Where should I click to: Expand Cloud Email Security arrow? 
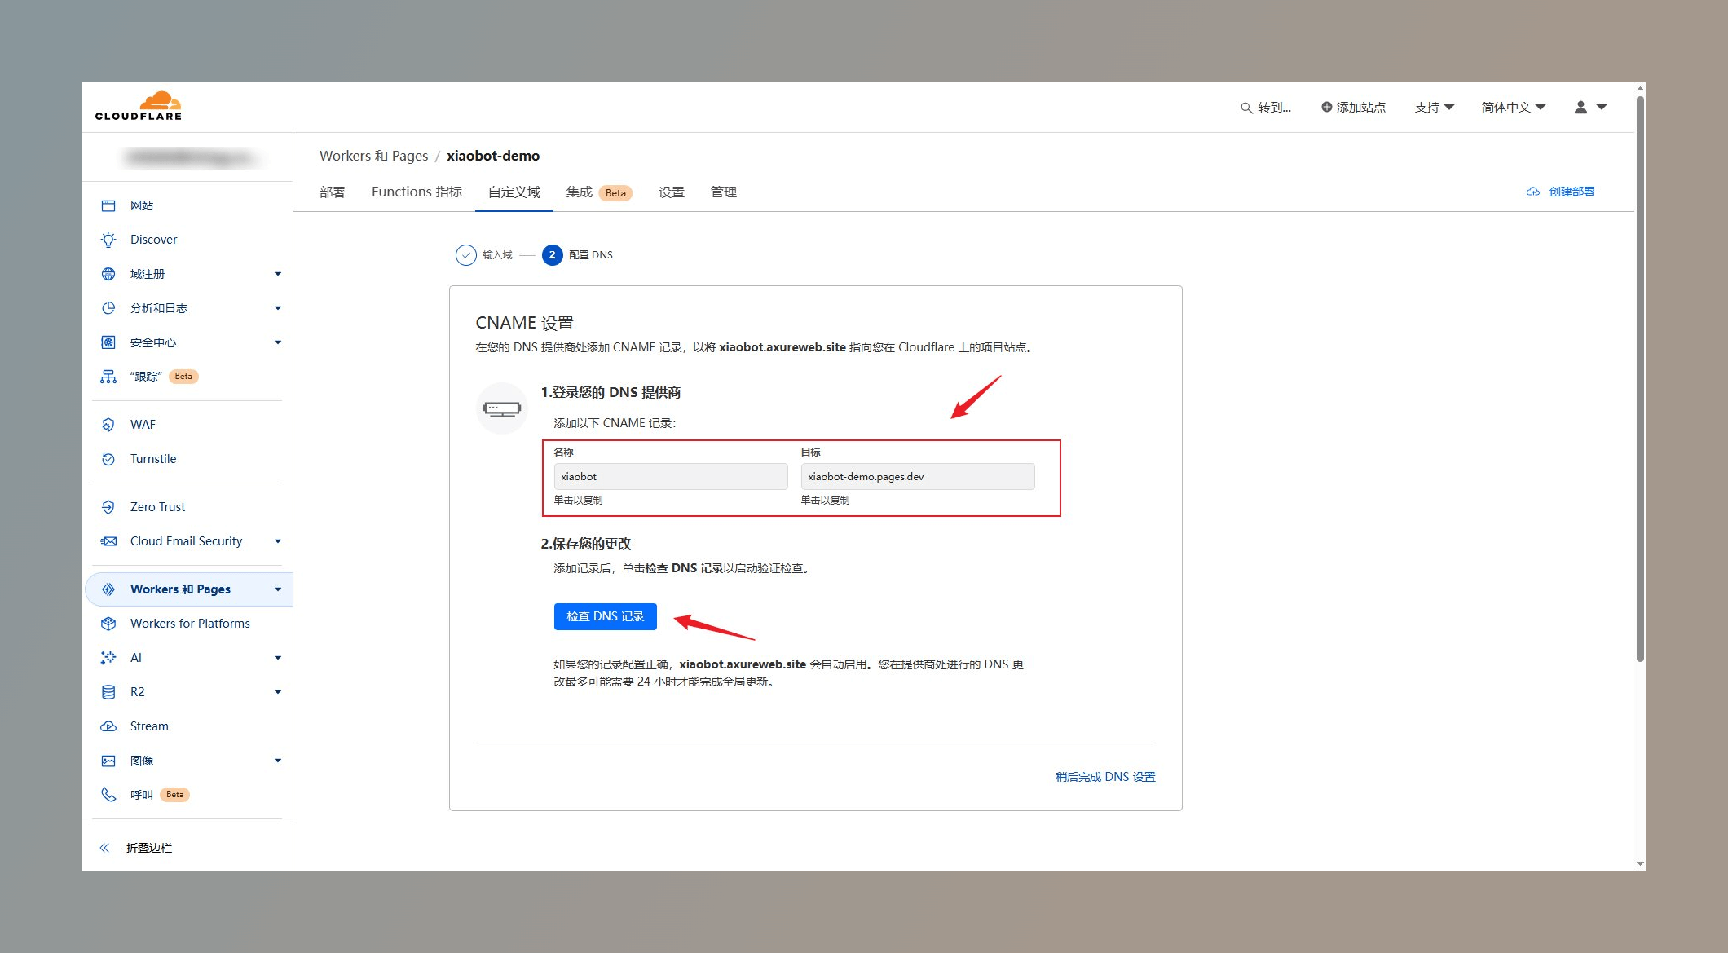coord(278,541)
